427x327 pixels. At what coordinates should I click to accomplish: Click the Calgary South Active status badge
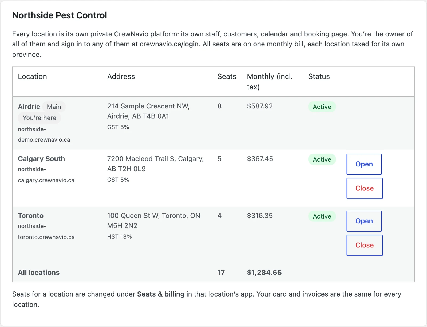click(x=322, y=159)
